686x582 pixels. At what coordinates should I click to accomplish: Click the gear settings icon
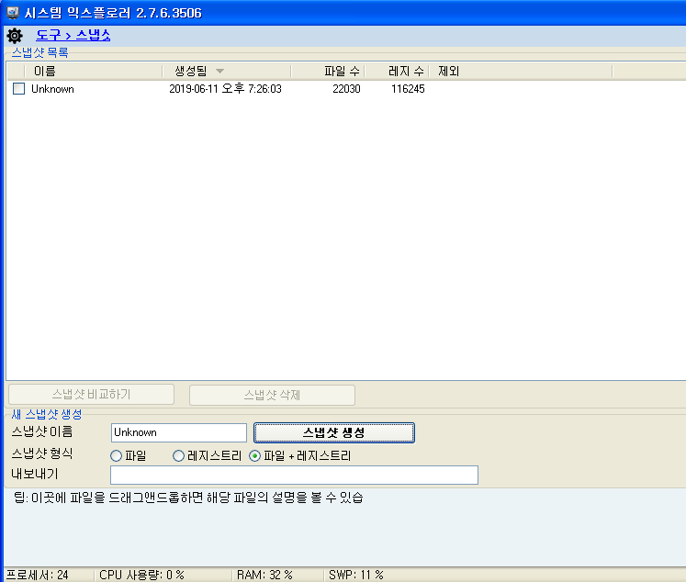pos(15,36)
